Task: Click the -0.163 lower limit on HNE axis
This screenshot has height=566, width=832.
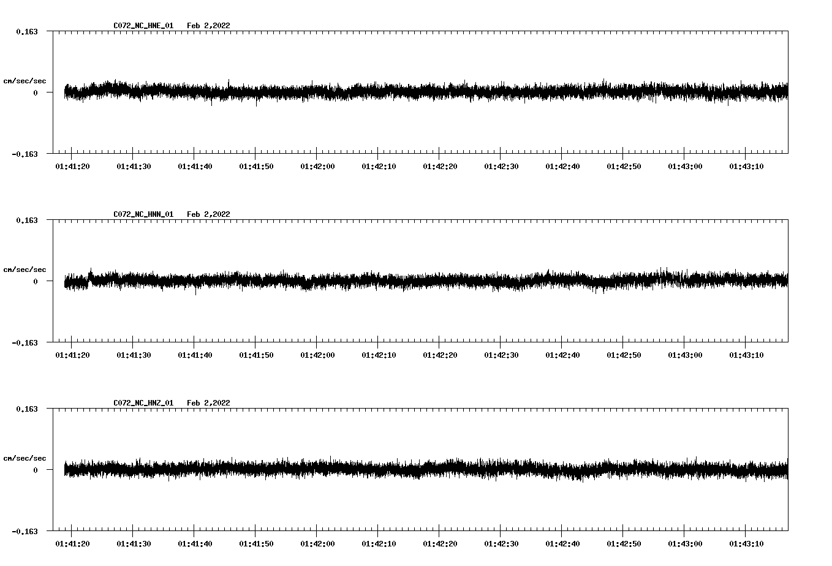Action: pos(25,154)
